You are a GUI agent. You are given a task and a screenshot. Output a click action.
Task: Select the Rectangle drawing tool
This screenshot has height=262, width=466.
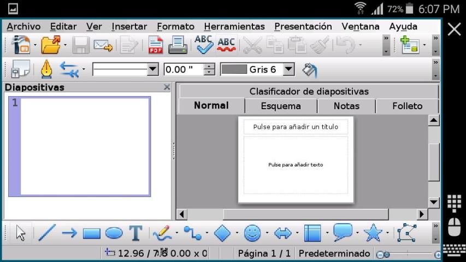coord(91,234)
